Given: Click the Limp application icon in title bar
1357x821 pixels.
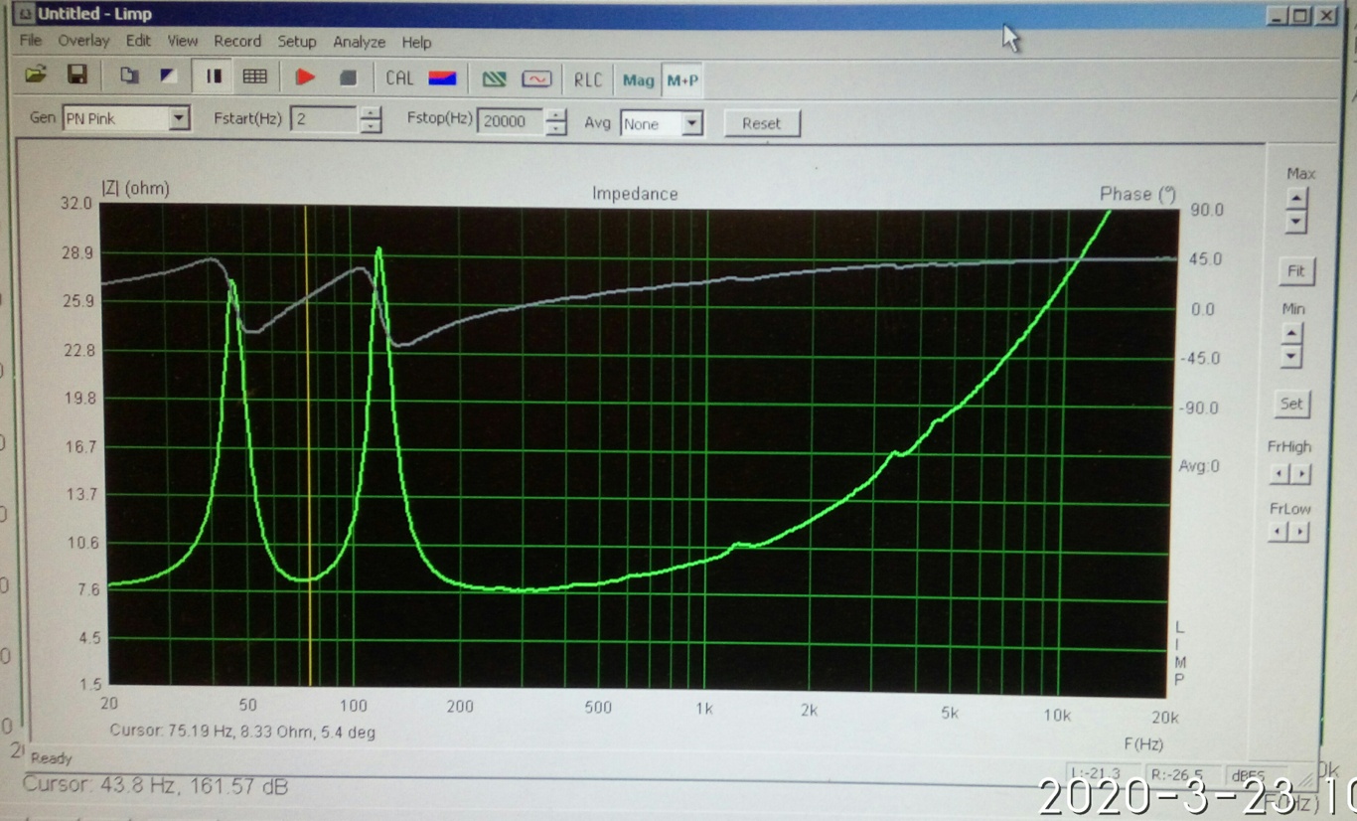Looking at the screenshot, I should click(26, 14).
